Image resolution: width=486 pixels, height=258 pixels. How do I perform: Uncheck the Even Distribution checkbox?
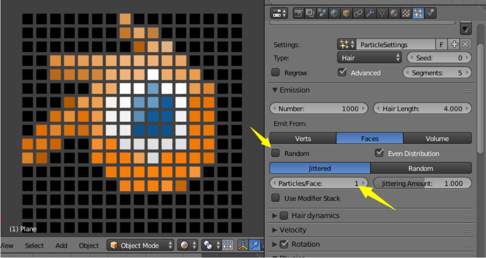(379, 153)
